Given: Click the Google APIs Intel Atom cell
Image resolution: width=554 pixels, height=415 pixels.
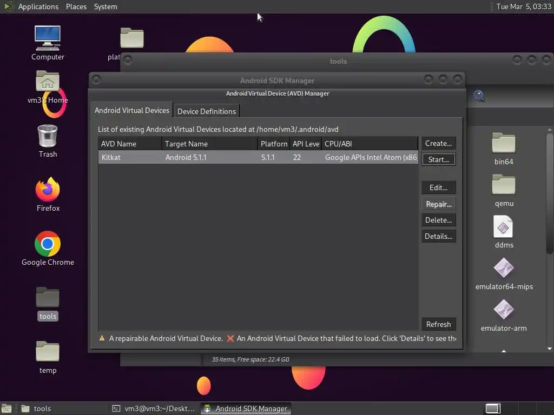Looking at the screenshot, I should coord(371,157).
